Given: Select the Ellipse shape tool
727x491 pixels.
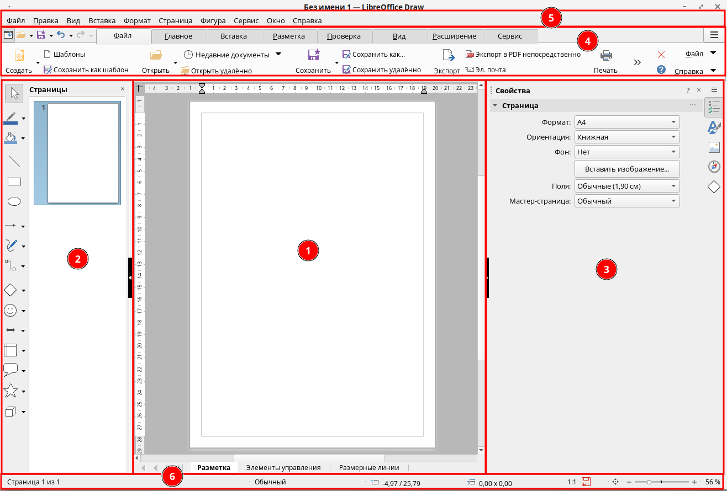Looking at the screenshot, I should (x=14, y=201).
